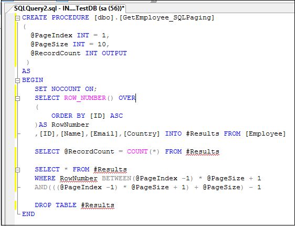Image resolution: width=295 pixels, height=226 pixels.
Task: Click the INTO keyword
Action: 173,133
